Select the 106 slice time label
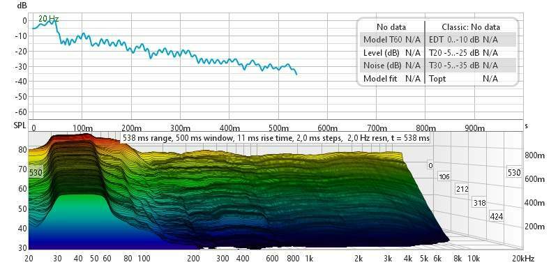 click(x=445, y=176)
